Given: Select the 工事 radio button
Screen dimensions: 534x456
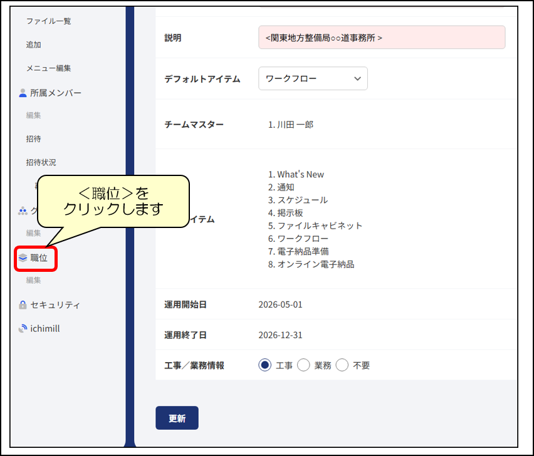Looking at the screenshot, I should coord(264,365).
